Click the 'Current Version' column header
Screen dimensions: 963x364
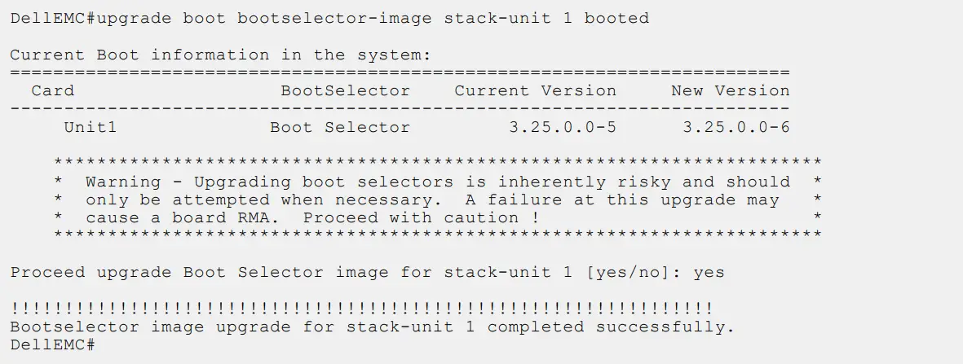pyautogui.click(x=535, y=91)
